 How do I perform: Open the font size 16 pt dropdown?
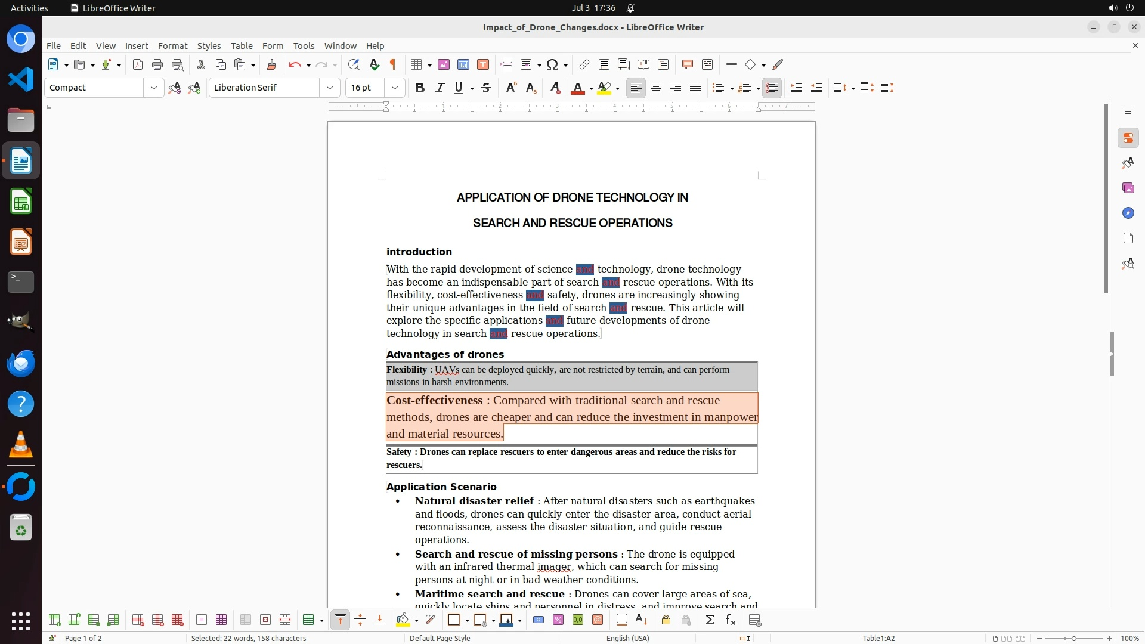[394, 88]
